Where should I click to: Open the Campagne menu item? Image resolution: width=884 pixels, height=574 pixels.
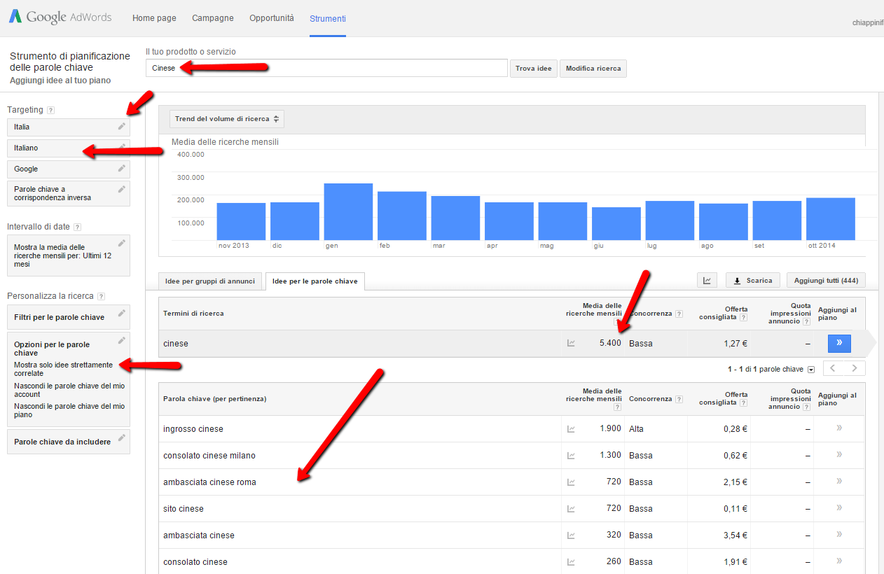click(212, 18)
